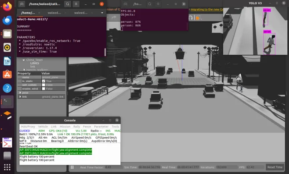Viewport: 289px width, 174px height.
Task: Follow the 'migrating to the new' link
Action: coord(206,9)
